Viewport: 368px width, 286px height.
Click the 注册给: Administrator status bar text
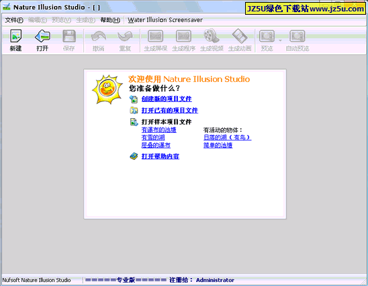click(201, 280)
